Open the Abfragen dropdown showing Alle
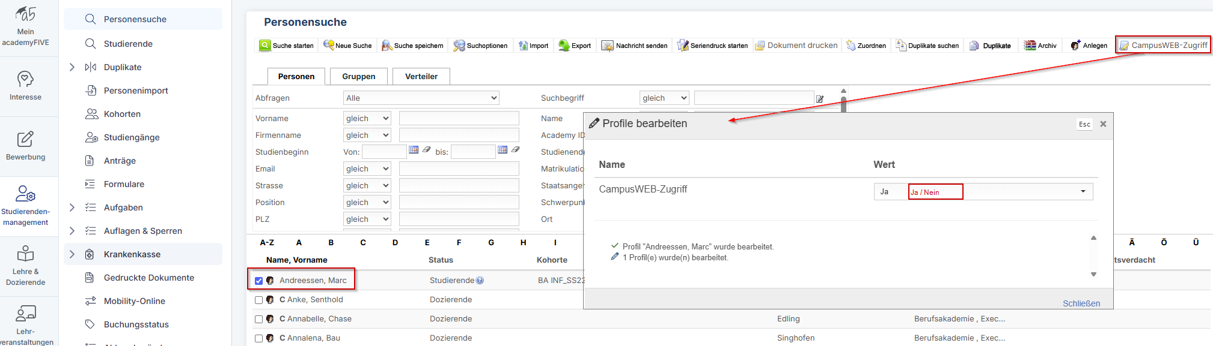The image size is (1213, 346). (421, 98)
